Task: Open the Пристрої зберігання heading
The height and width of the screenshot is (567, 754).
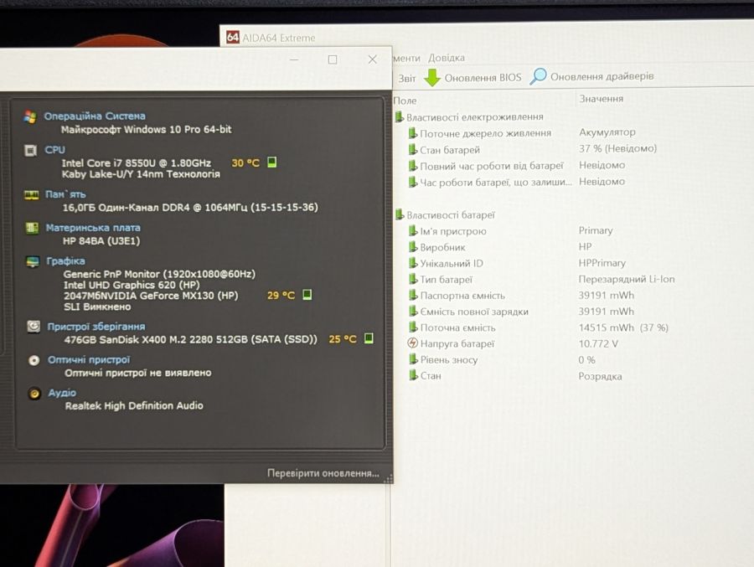Action: coord(96,327)
